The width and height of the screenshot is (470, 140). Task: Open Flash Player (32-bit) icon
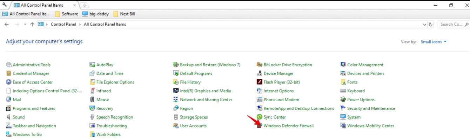coord(260,82)
